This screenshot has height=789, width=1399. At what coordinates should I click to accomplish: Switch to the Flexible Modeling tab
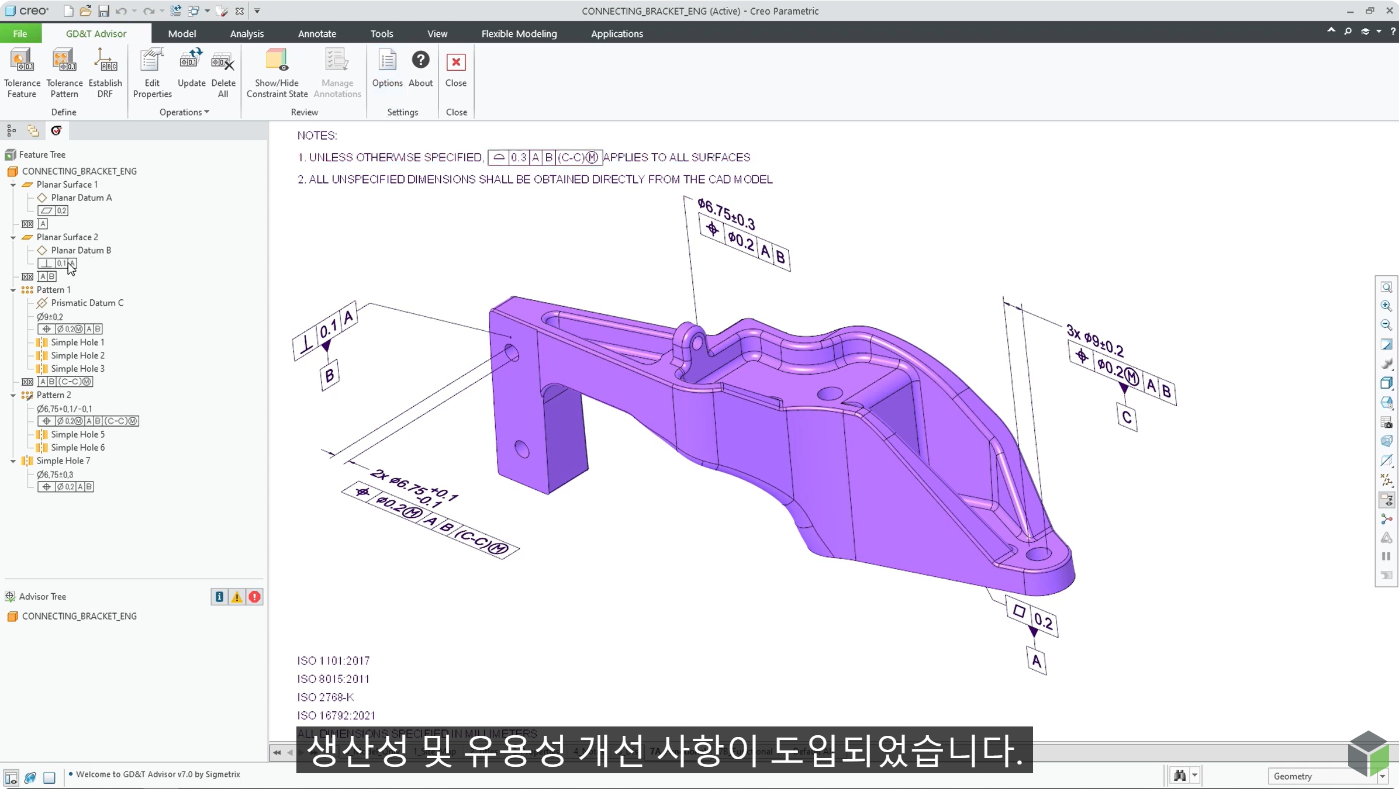519,33
